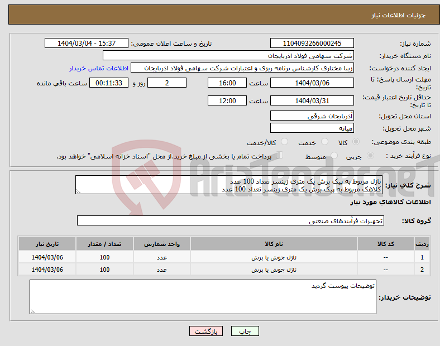Open the اطلاعات تماس خریدار link

tap(99, 68)
